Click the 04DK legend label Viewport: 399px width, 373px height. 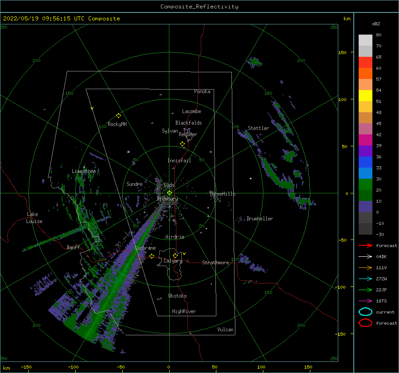tap(381, 256)
